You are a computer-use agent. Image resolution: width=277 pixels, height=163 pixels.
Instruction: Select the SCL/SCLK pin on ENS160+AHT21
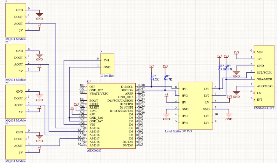click(264, 73)
